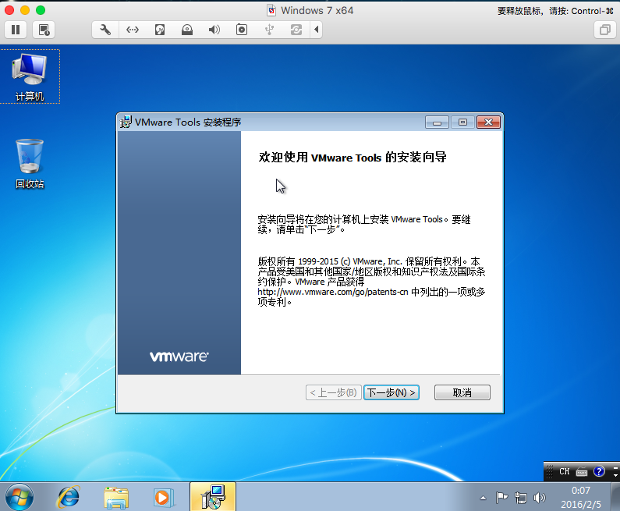Click the language bar keyboard icon

coord(582,471)
